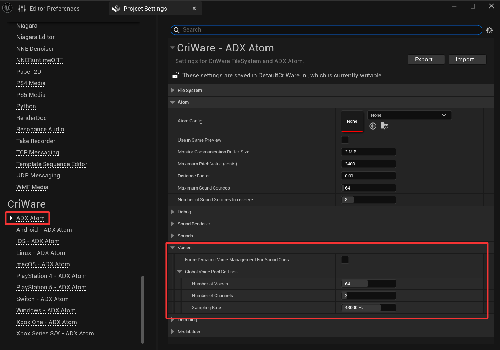Open Xbox One - ADX Atom settings
Screen dimensions: 500x350
tap(46, 322)
